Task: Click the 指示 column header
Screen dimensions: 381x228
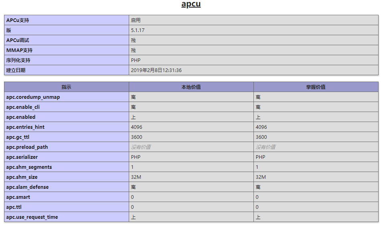Action: [66, 87]
